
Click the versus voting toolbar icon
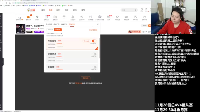126,17
